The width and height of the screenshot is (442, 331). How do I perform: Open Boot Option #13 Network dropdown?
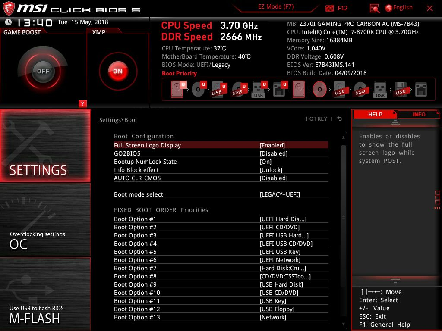pyautogui.click(x=221, y=317)
